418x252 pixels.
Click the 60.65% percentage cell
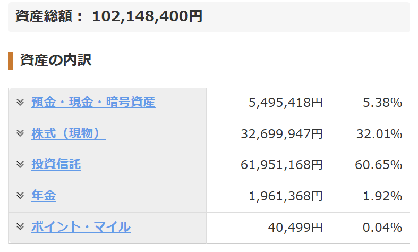(370, 165)
